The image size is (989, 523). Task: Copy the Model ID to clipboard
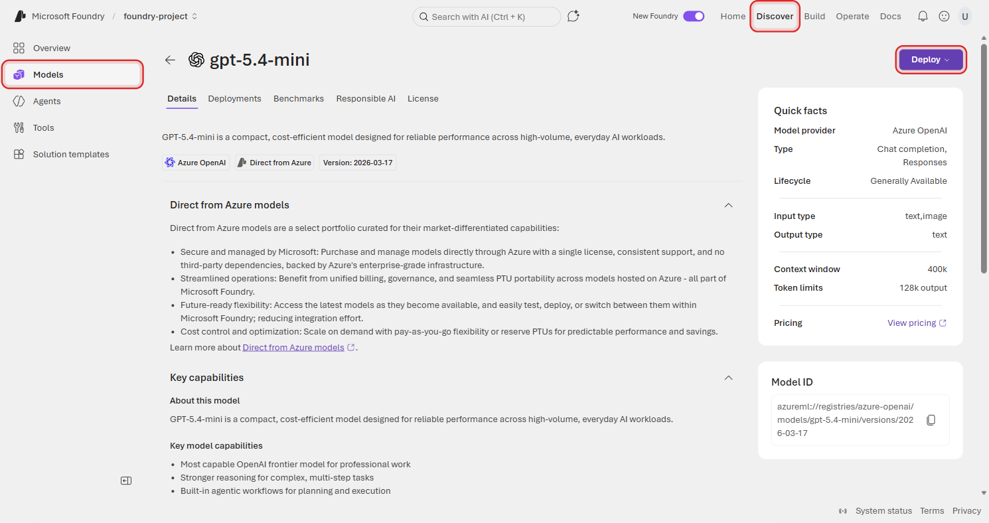(931, 420)
